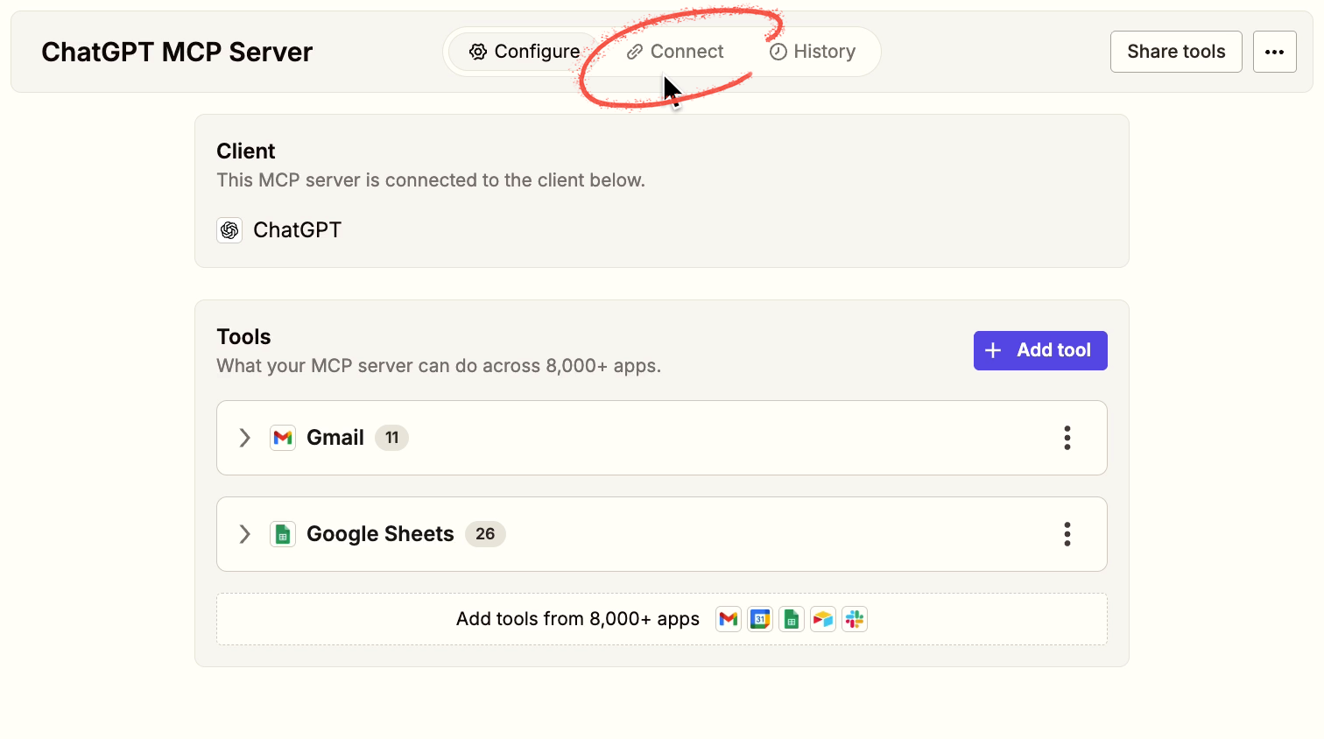Click the Gmail tool name
Screen dimensions: 1324x739
[335, 438]
